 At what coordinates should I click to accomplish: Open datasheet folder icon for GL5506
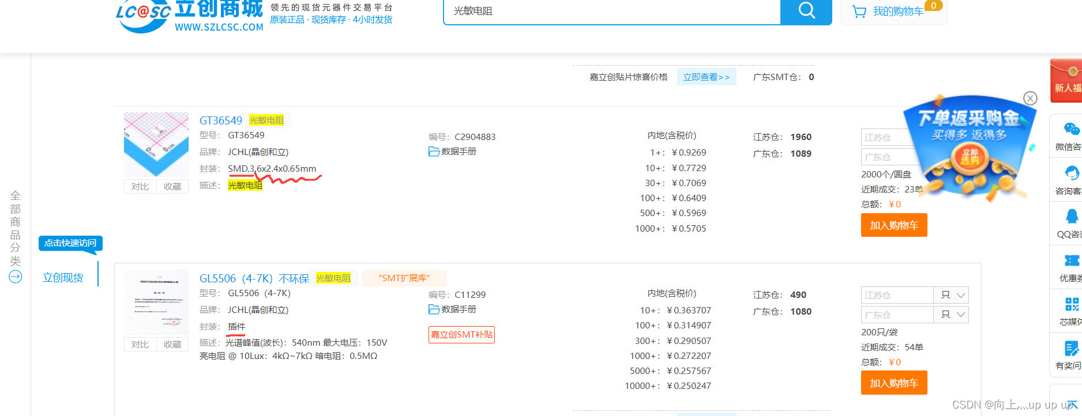click(434, 309)
